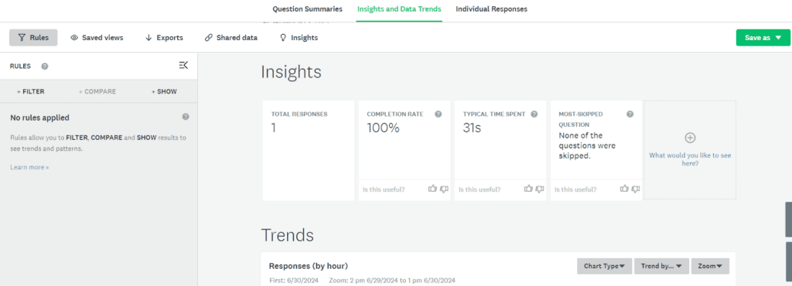Click the 31s typical time value
Image resolution: width=792 pixels, height=286 pixels.
472,128
